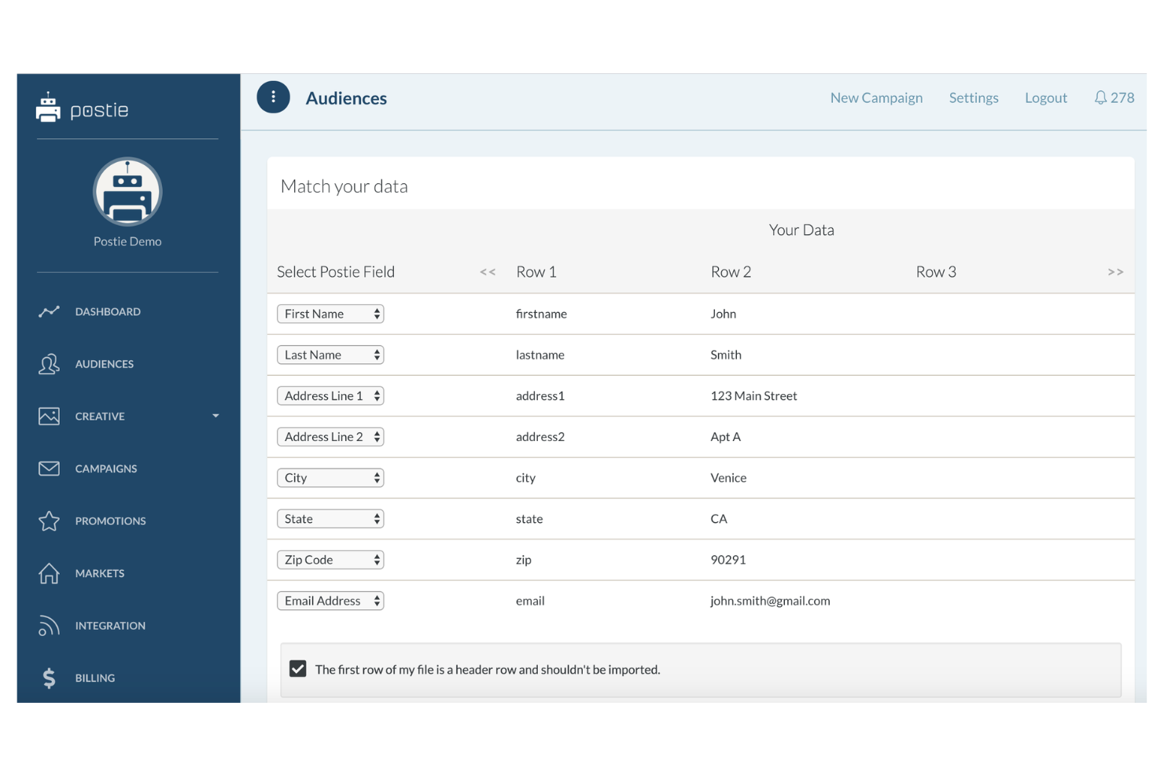Open the First Name field dropdown
The image size is (1164, 776).
[330, 313]
